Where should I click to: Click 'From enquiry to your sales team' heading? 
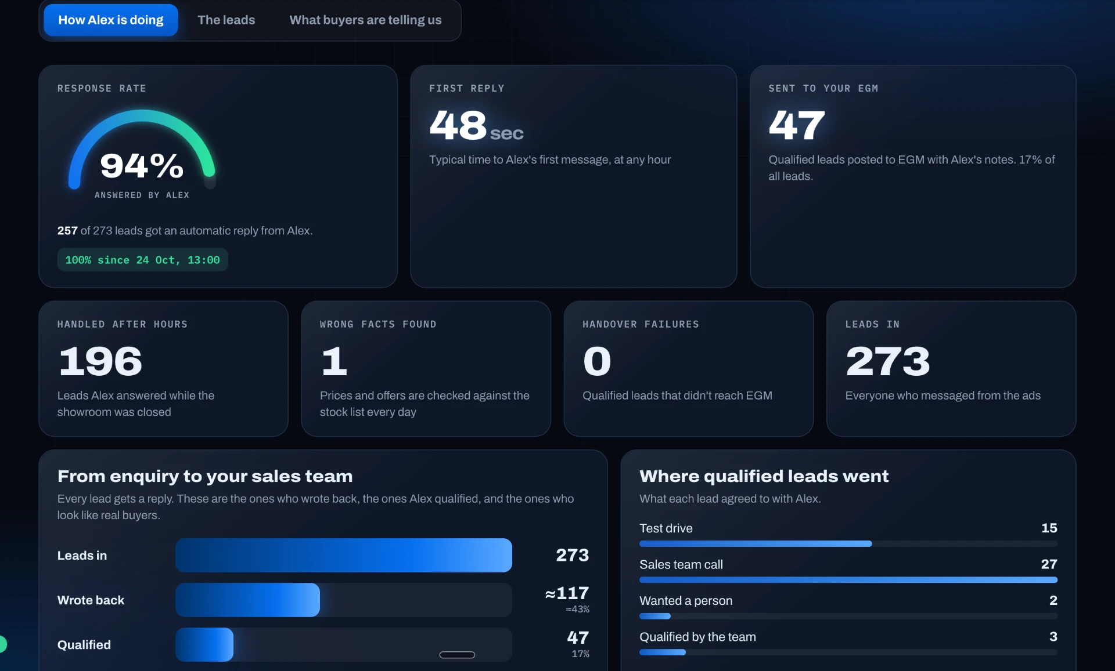pyautogui.click(x=205, y=476)
